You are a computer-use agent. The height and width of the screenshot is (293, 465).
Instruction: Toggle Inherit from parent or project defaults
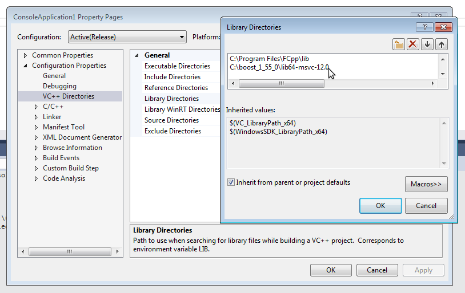click(x=231, y=183)
